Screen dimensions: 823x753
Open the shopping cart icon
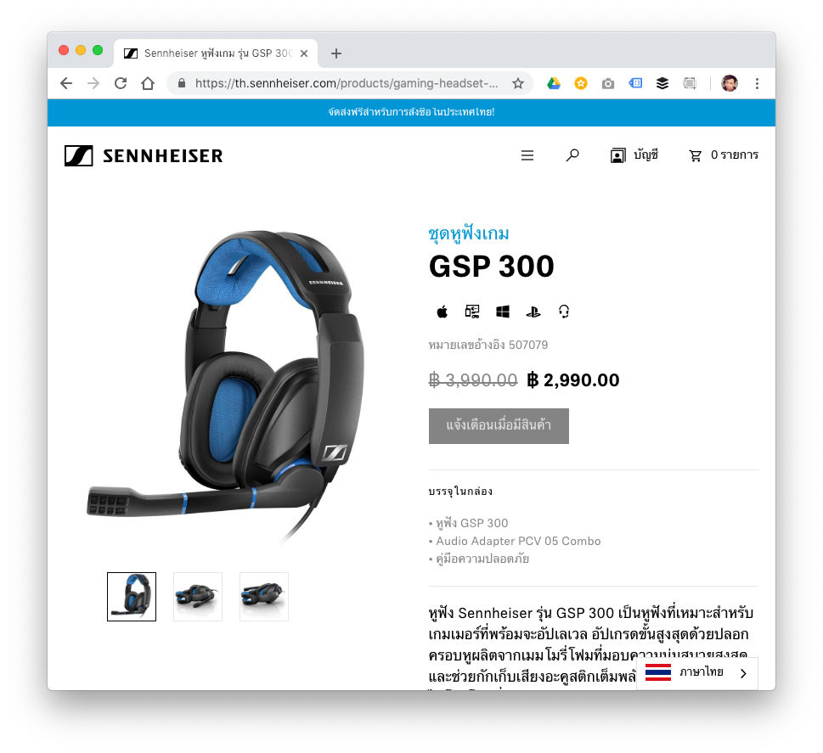[695, 156]
